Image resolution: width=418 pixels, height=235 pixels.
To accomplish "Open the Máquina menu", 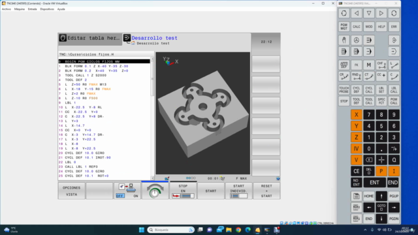I will tap(19, 9).
